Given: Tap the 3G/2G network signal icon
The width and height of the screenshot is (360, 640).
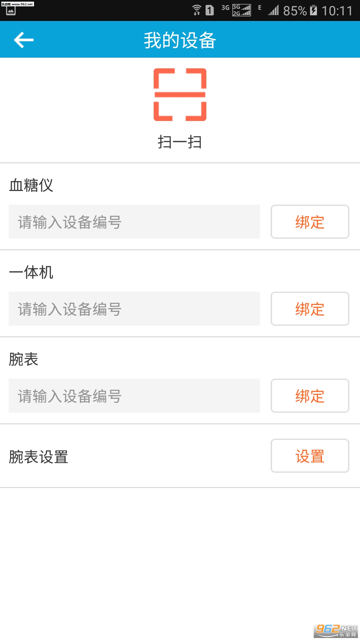Looking at the screenshot, I should coord(241,10).
